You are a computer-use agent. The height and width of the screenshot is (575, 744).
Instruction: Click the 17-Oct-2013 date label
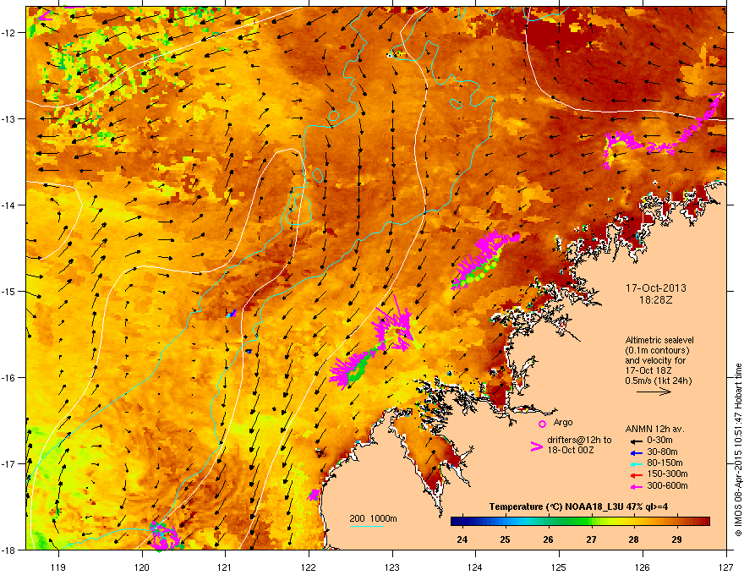655,288
